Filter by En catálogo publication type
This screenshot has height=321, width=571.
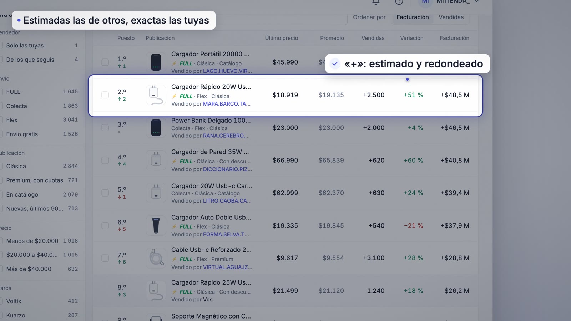[39, 194]
